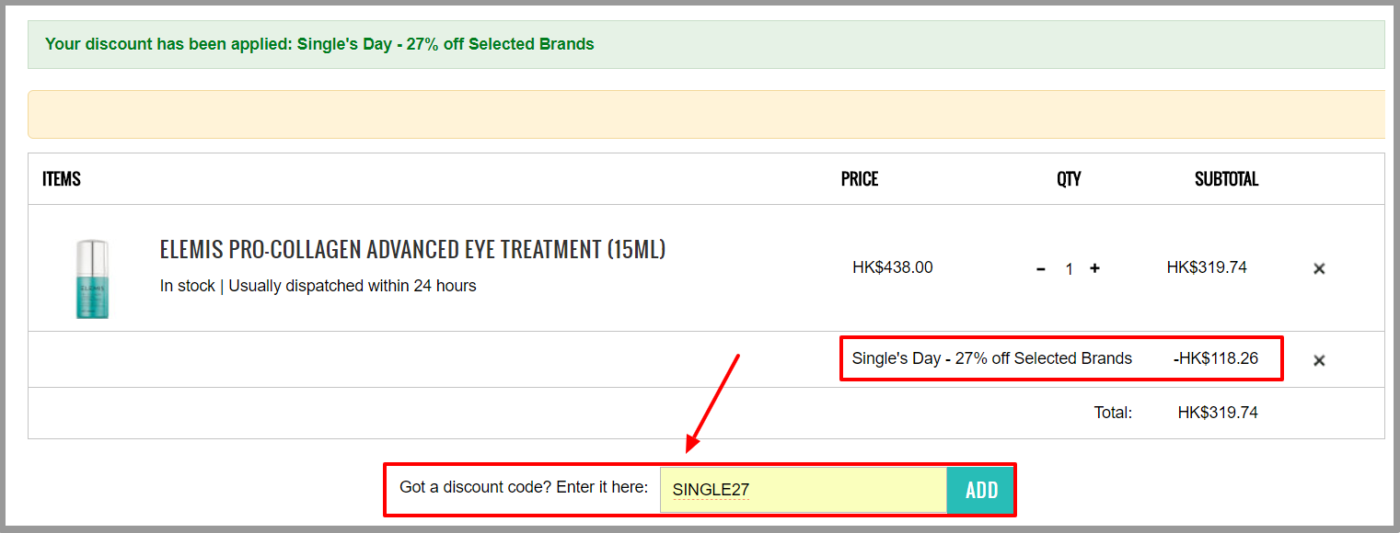Viewport: 1400px width, 533px height.
Task: Open the Elemis product thumbnail image
Action: (x=92, y=278)
